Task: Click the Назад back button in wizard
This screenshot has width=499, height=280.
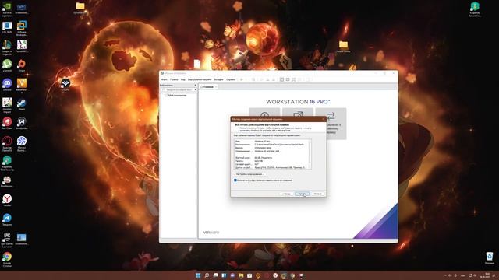Action: coord(286,194)
